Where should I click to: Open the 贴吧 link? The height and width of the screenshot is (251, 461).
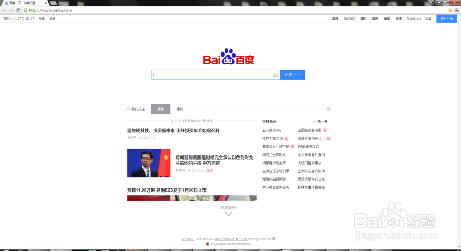click(387, 18)
